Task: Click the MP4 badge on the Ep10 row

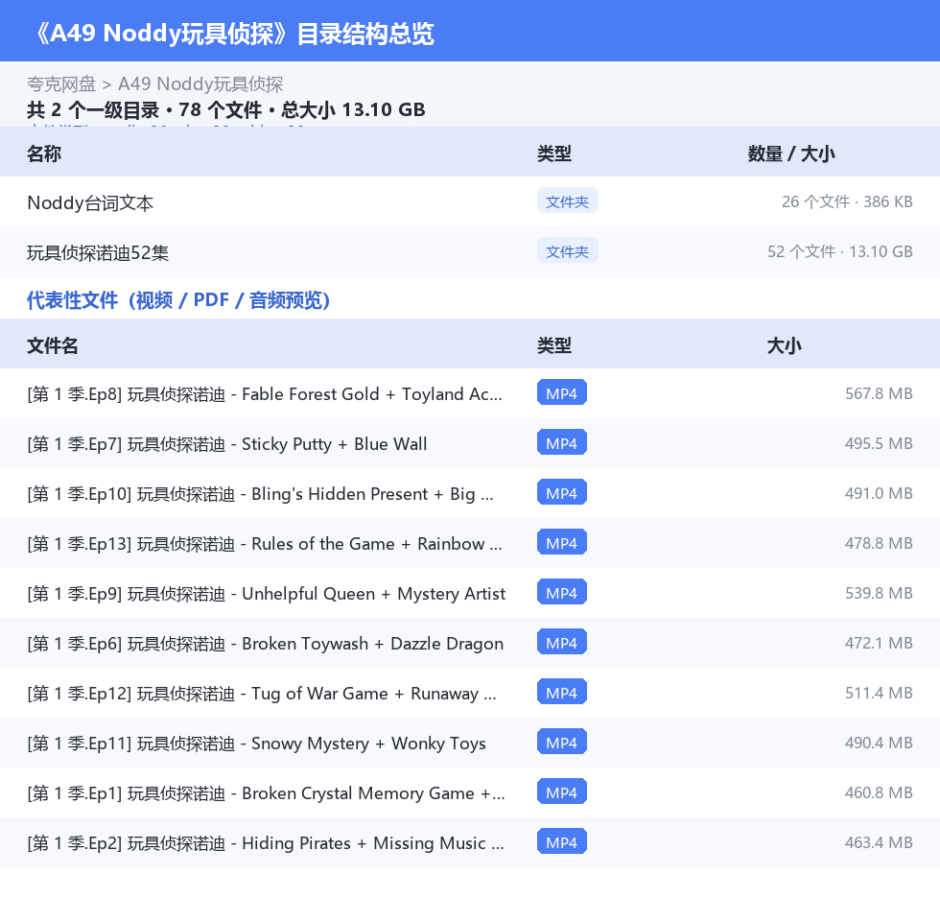Action: coord(562,492)
